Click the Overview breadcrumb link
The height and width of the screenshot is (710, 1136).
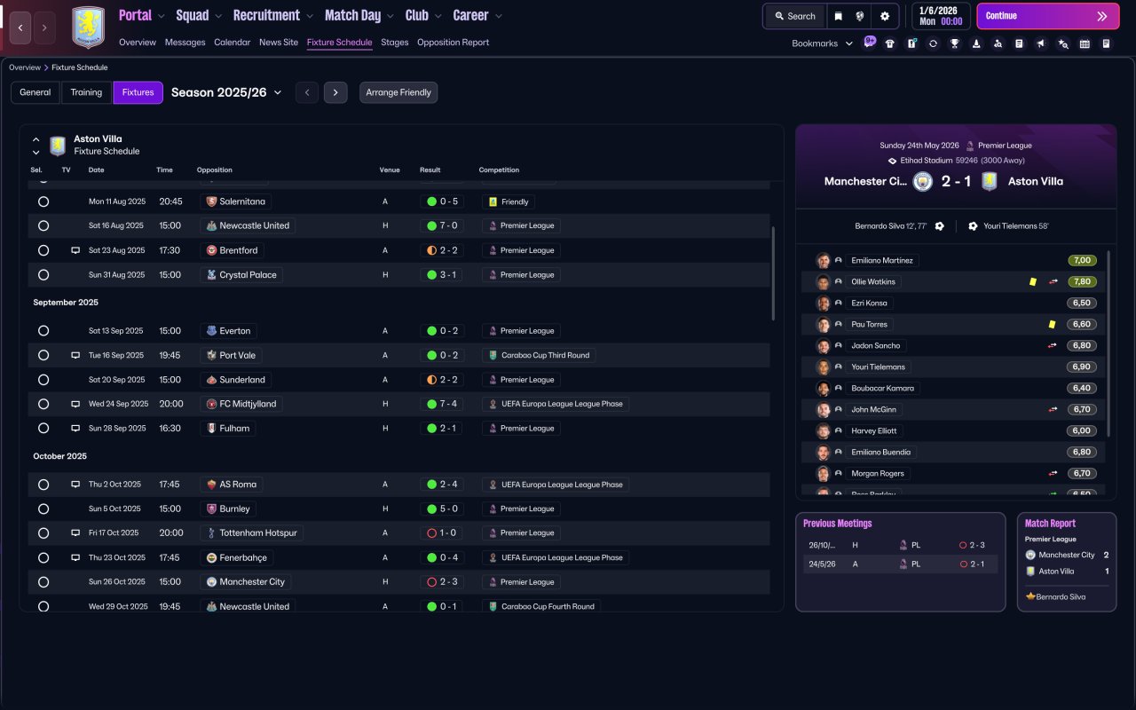pyautogui.click(x=25, y=67)
